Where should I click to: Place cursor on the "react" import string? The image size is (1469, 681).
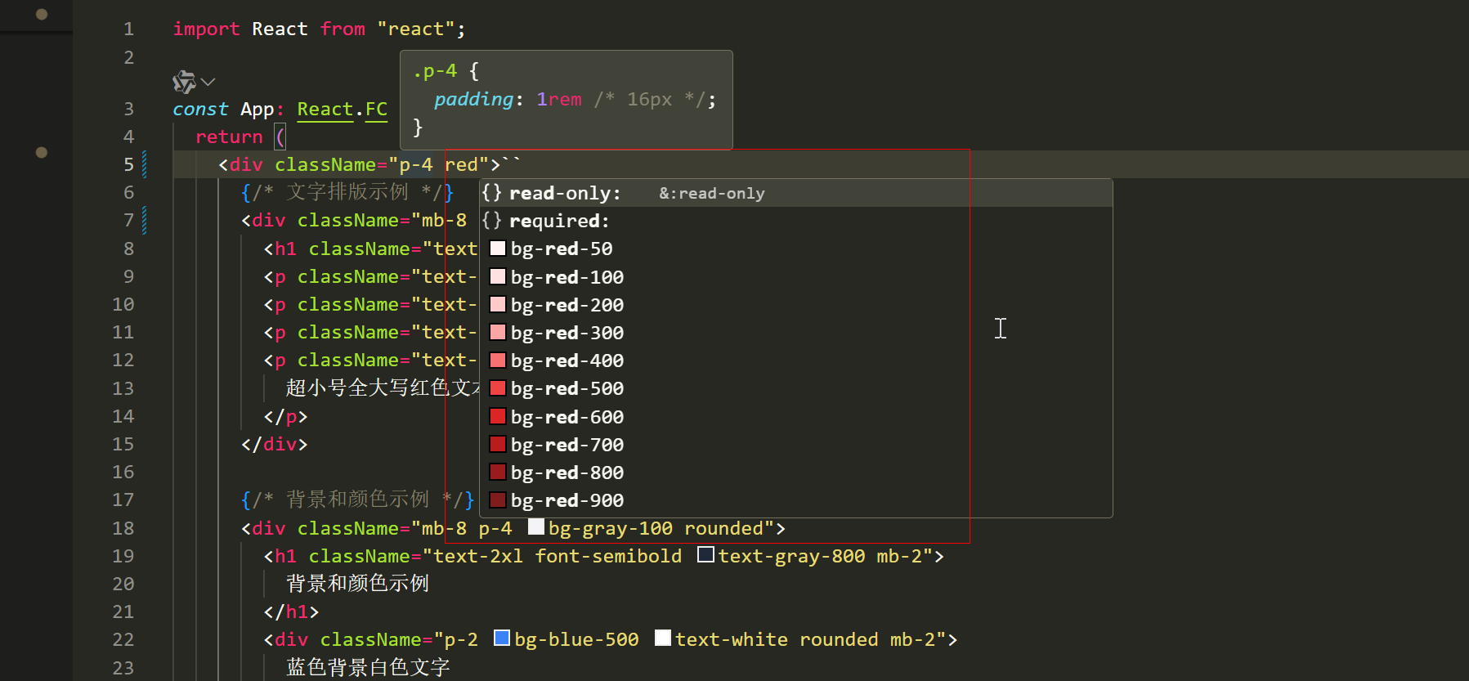415,29
